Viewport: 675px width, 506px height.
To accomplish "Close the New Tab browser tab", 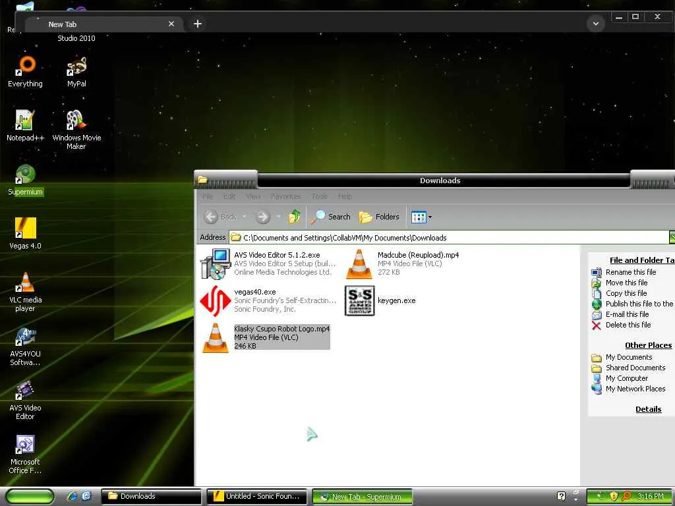I will pos(171,24).
